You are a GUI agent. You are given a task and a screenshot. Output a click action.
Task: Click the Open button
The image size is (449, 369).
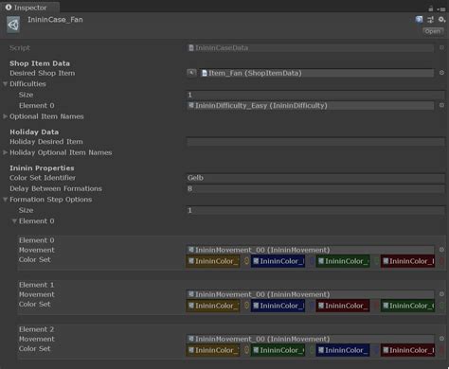tap(433, 31)
